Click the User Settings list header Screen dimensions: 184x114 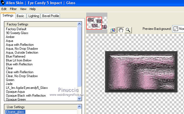pos(41,107)
